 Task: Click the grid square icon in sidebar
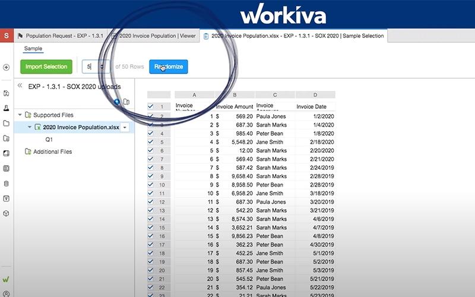tap(6, 169)
